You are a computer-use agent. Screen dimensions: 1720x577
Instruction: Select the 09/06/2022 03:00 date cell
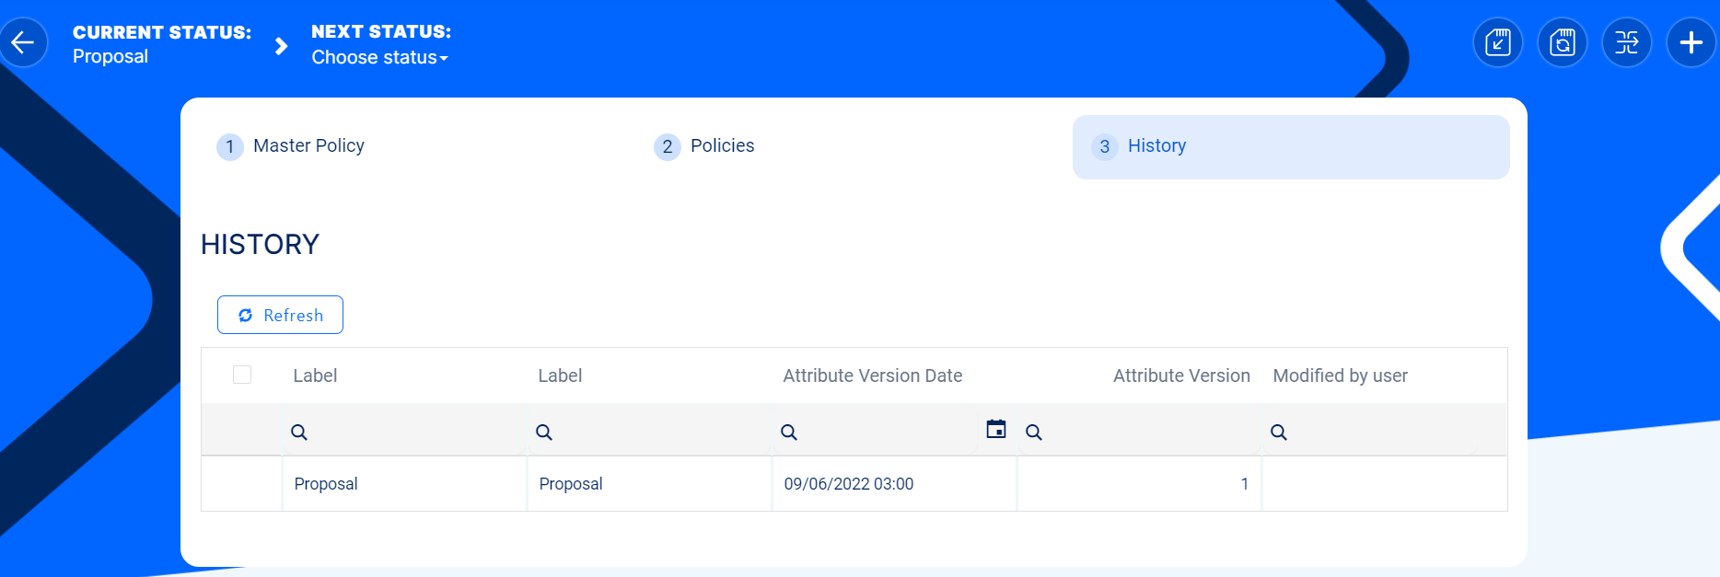point(848,484)
